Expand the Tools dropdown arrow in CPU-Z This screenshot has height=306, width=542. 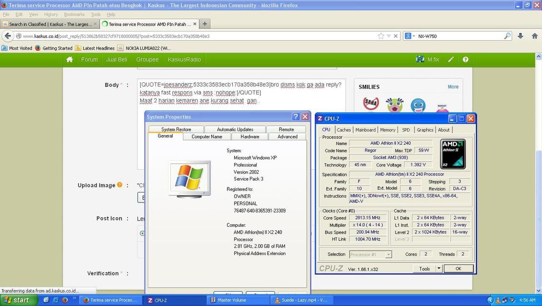(x=439, y=268)
